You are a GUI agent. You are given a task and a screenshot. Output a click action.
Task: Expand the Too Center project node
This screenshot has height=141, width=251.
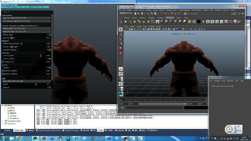click(x=3, y=123)
